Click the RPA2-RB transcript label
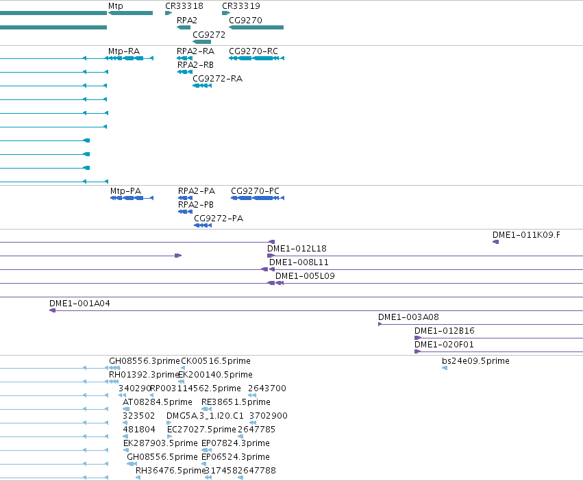Image resolution: width=583 pixels, height=481 pixels. pos(195,65)
